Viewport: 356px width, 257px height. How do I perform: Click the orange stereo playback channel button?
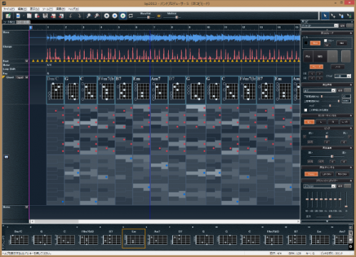311,174
